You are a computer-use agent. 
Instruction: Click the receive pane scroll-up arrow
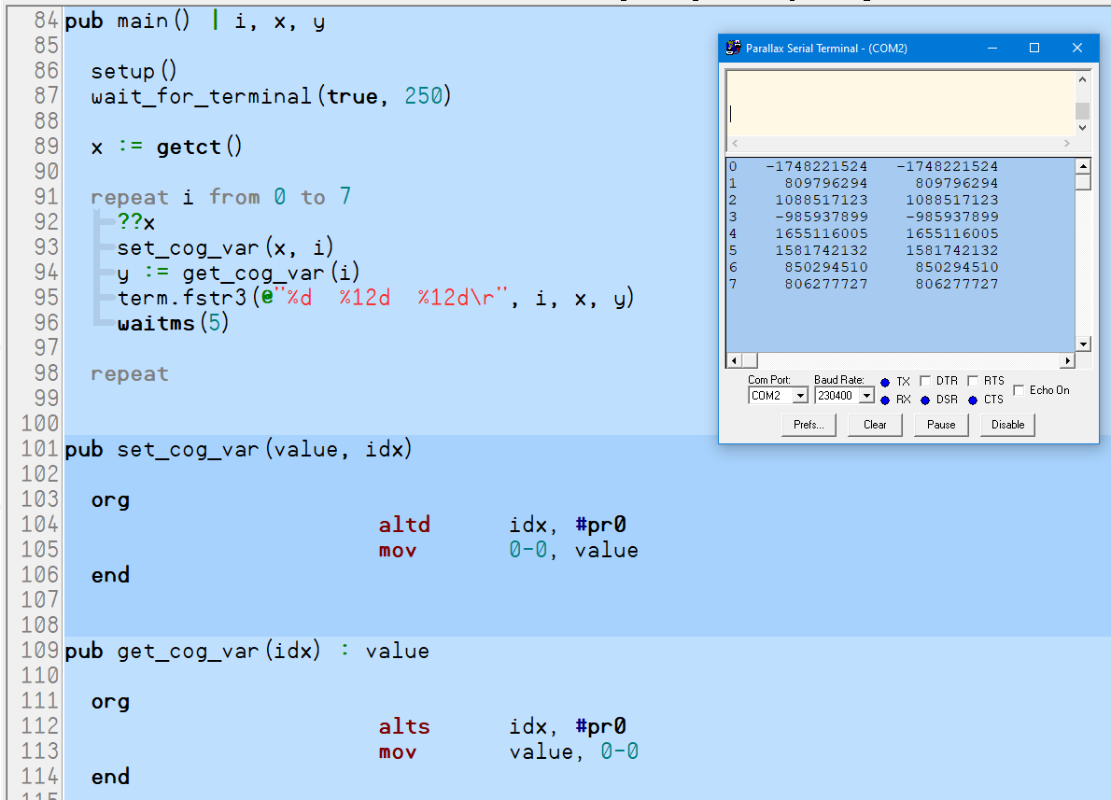[x=1083, y=166]
